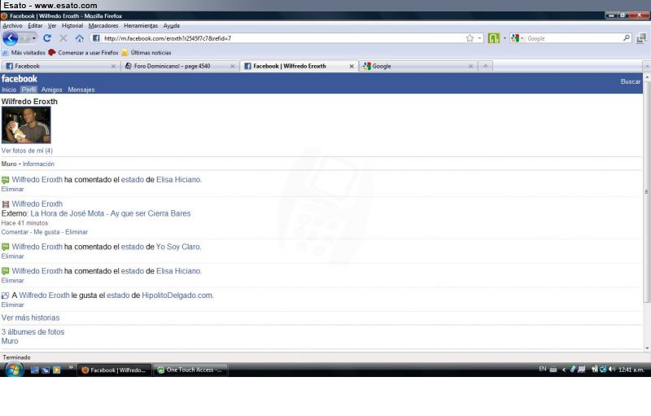Click the search magnifier icon in search box
The width and height of the screenshot is (651, 416).
click(x=627, y=38)
